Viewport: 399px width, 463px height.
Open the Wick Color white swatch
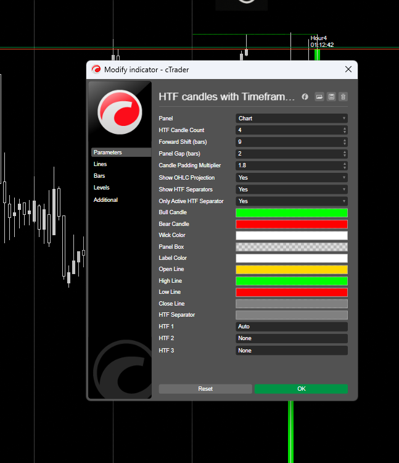(292, 236)
